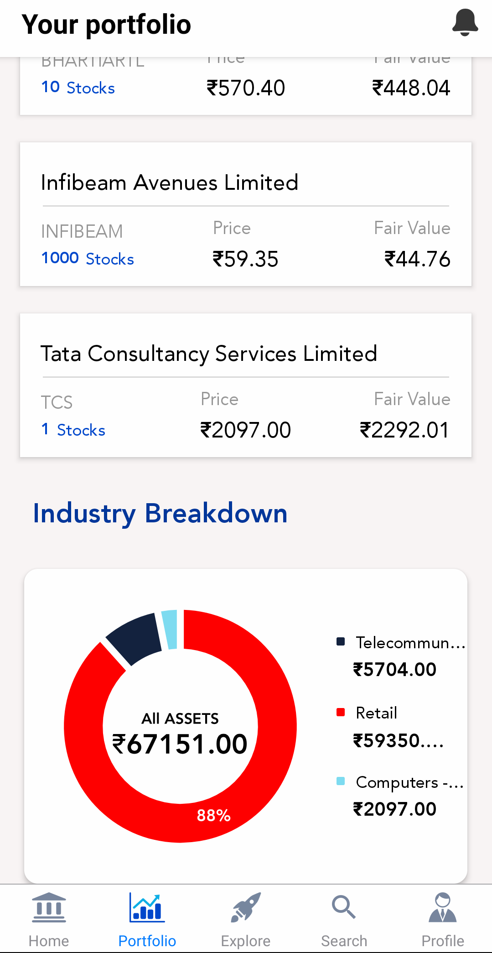The image size is (492, 953).
Task: Click the dark navy Telecommunication legend square
Action: pos(341,641)
